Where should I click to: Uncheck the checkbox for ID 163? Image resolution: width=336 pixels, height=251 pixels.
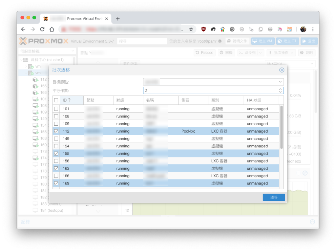point(56,168)
